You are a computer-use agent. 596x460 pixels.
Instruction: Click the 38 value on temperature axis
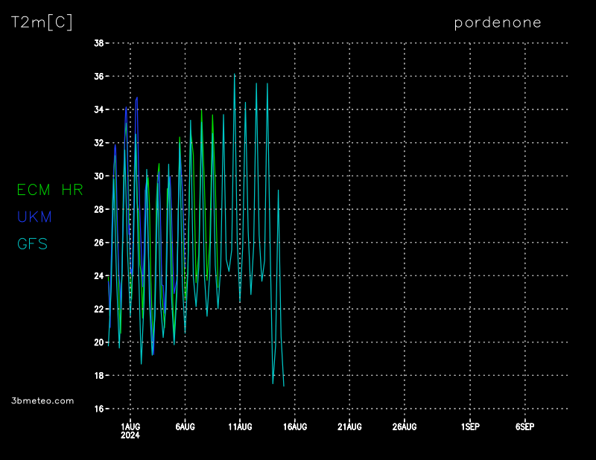click(x=98, y=43)
